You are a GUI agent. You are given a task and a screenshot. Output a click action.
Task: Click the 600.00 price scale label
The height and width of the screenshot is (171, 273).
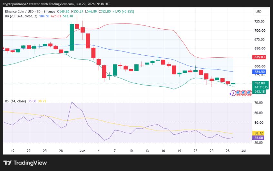(x=260, y=66)
